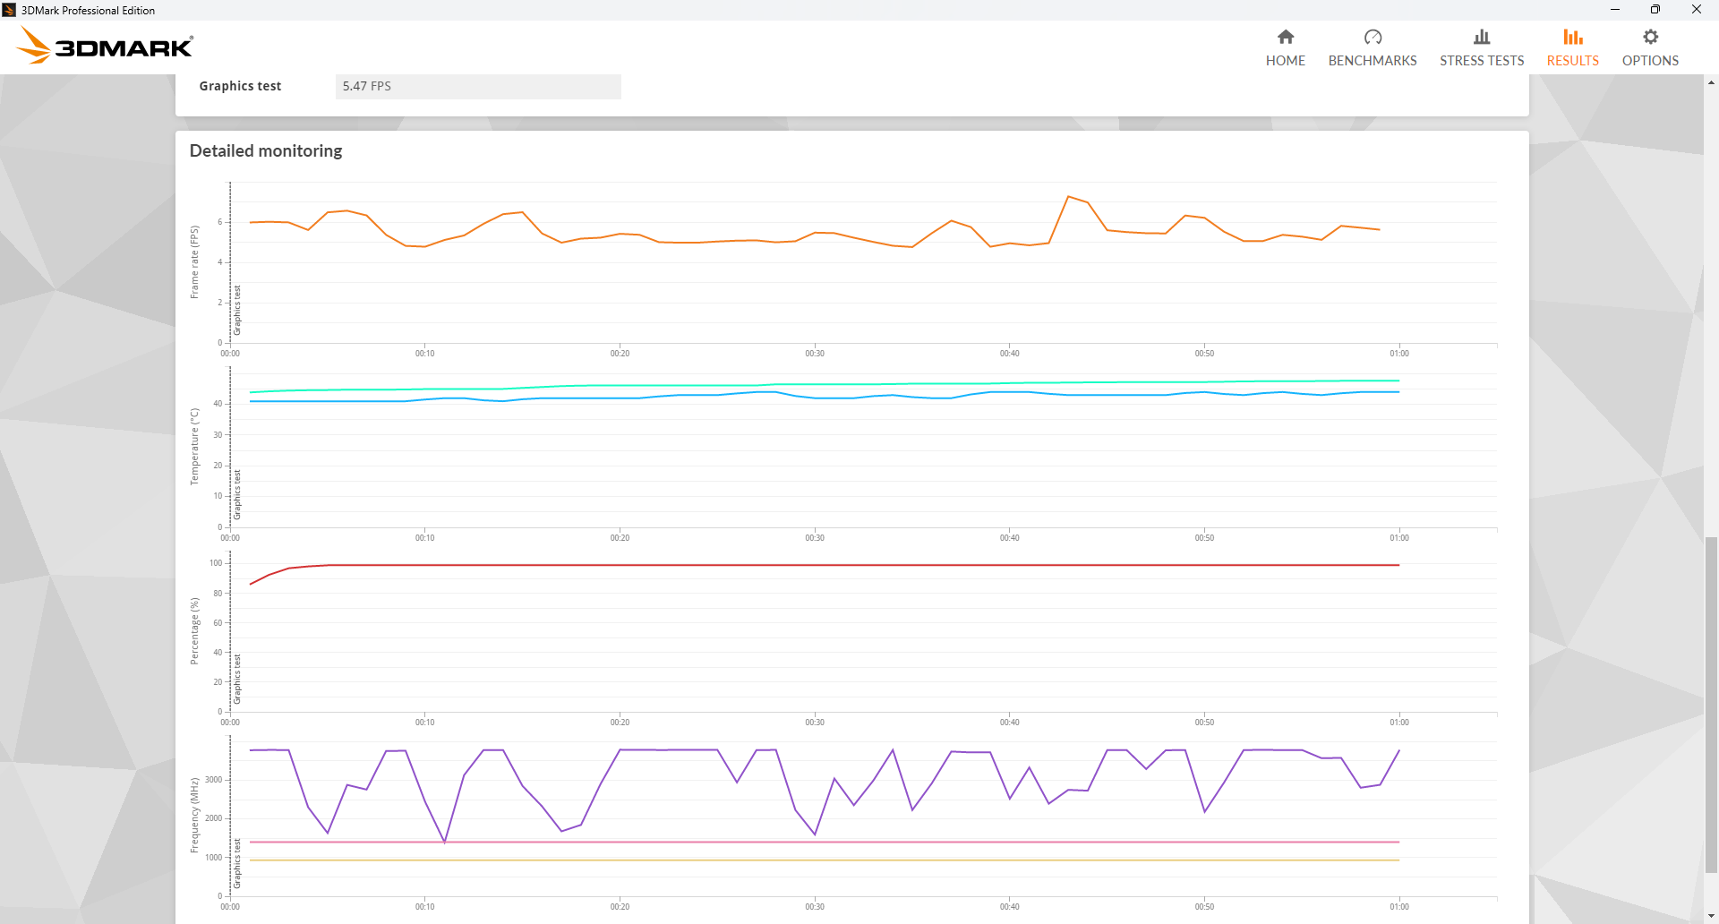Select the Results bar chart icon
This screenshot has height=924, width=1719.
pyautogui.click(x=1572, y=37)
